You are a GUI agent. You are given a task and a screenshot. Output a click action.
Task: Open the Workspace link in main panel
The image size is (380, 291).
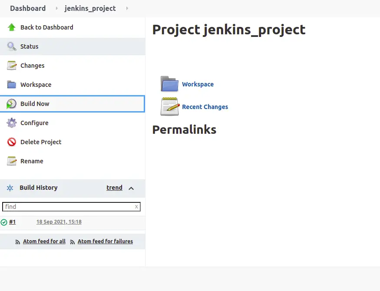pyautogui.click(x=198, y=84)
